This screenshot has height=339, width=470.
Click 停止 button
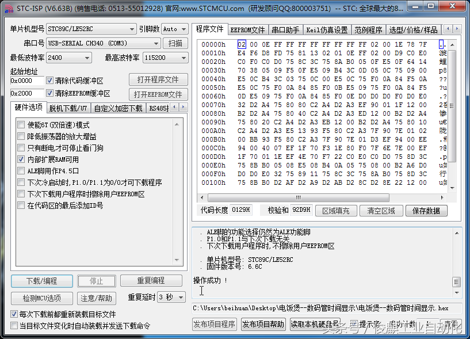97,281
